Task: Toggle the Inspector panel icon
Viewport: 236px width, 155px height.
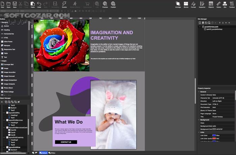Action: coord(202,4)
